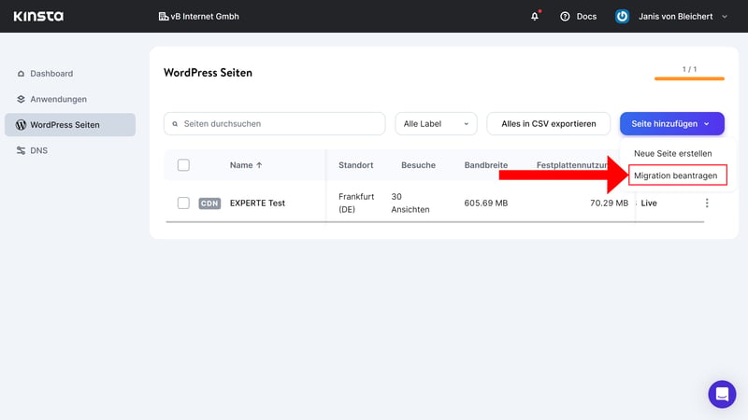Click the user avatar icon
748x420 pixels.
point(622,16)
